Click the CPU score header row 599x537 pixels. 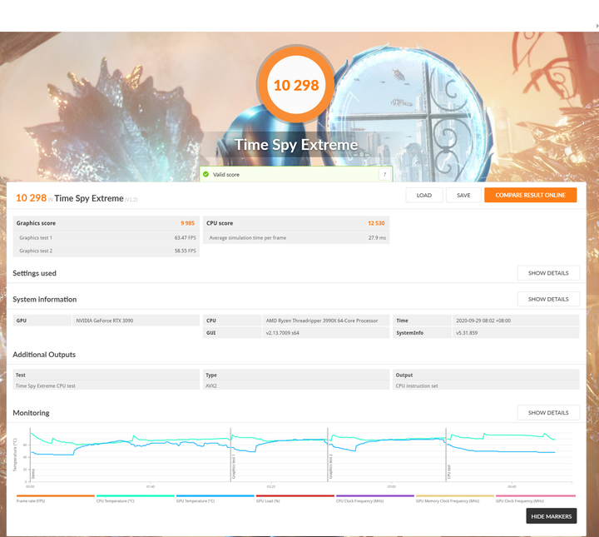coord(296,223)
